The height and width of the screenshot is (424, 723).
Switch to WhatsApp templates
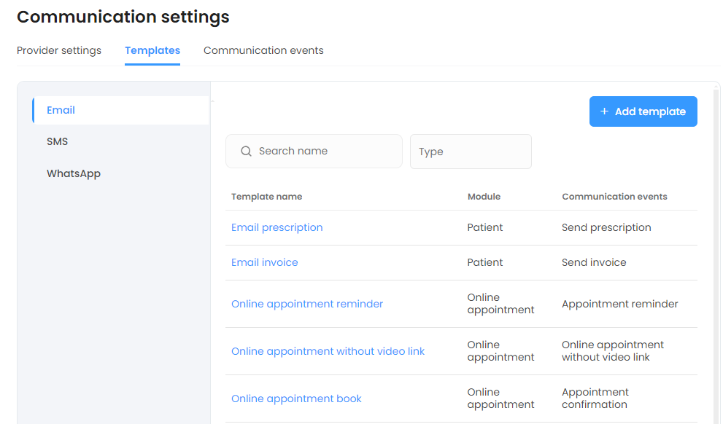[x=74, y=173]
